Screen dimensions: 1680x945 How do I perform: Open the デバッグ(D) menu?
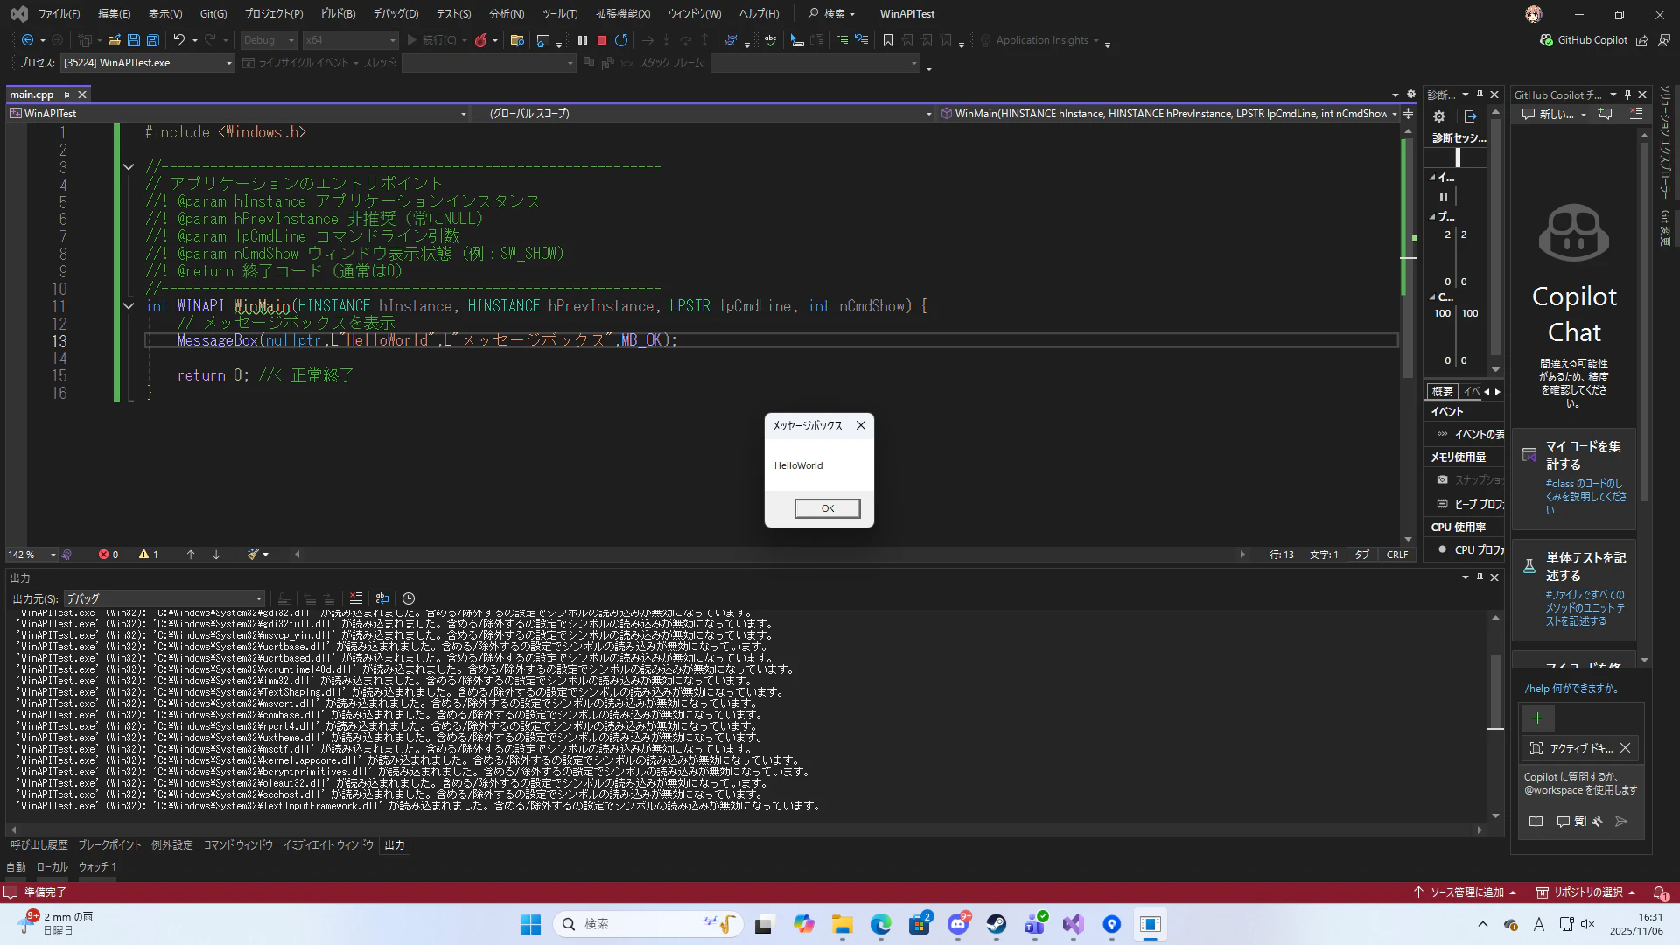tap(395, 14)
